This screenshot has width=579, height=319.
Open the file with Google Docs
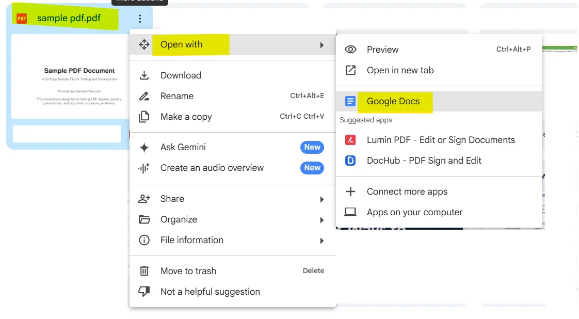(x=439, y=101)
